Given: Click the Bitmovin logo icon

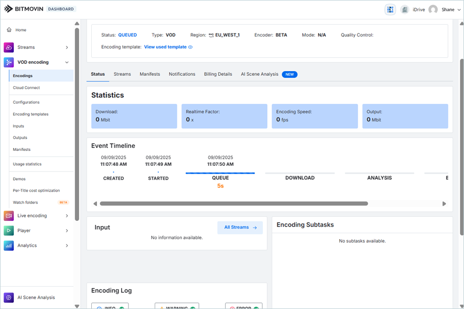Looking at the screenshot, I should [9, 9].
